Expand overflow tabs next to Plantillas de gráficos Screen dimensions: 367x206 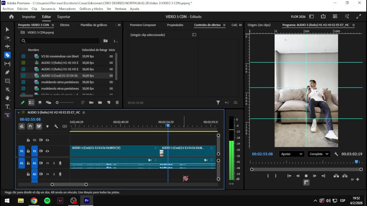click(x=119, y=25)
